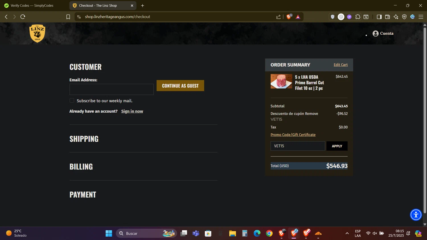Apply the promo code
This screenshot has width=427, height=240.
(337, 146)
